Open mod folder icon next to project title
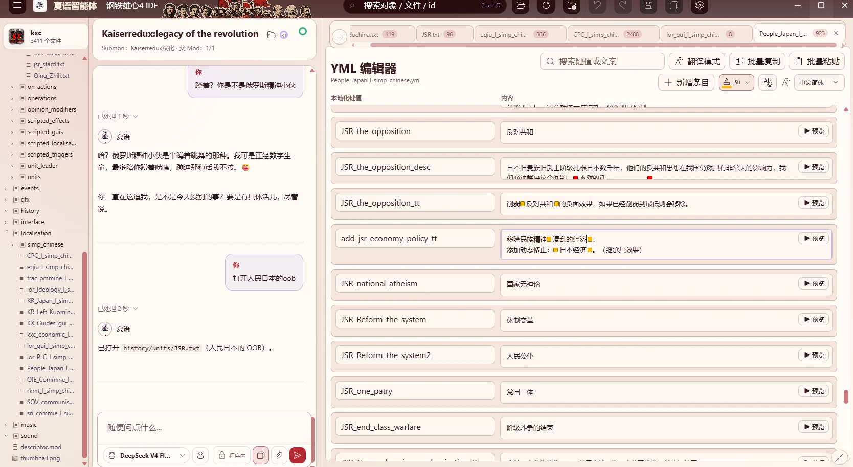Image resolution: width=853 pixels, height=467 pixels. tap(272, 35)
